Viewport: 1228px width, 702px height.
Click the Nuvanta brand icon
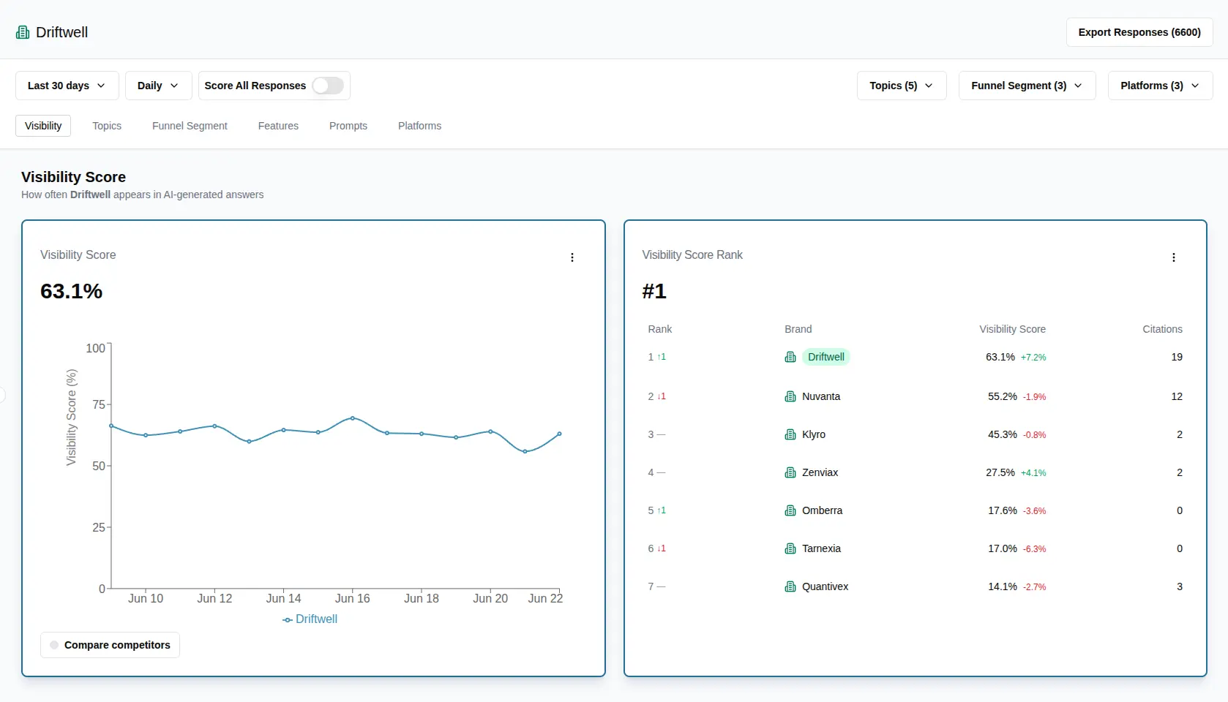point(790,396)
